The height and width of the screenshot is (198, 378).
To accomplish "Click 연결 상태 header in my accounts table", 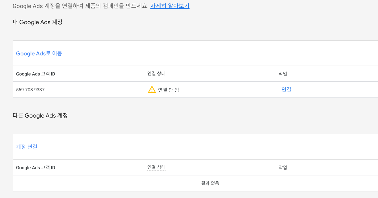I will tap(156, 74).
